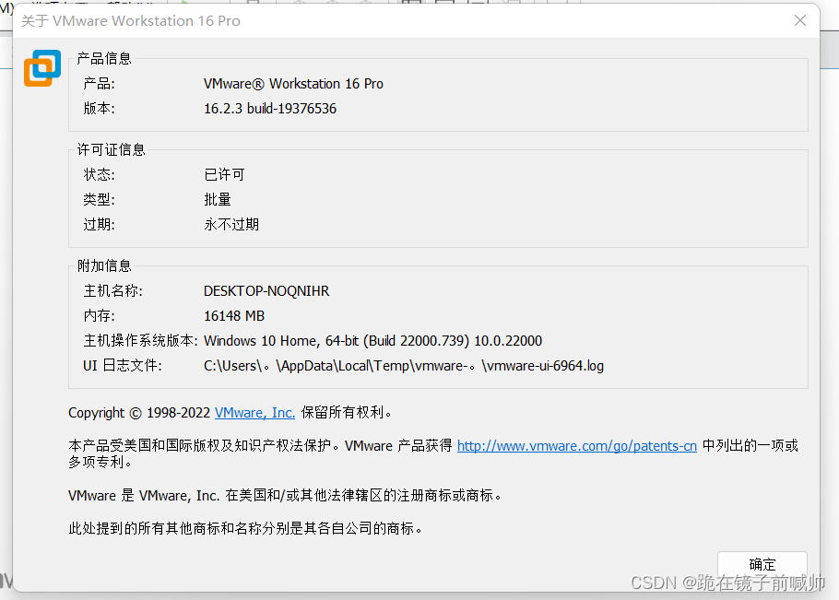Viewport: 839px width, 600px height.
Task: Click the dialog title 关于 VMware Workstation 16 Pro
Action: pyautogui.click(x=131, y=21)
